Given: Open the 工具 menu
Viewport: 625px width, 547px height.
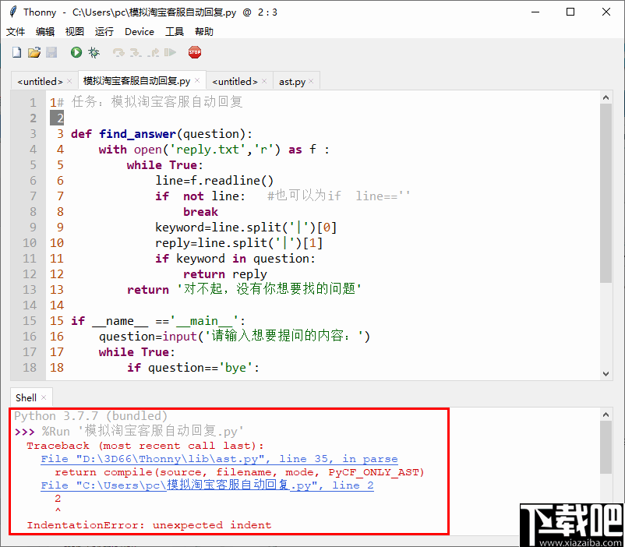Looking at the screenshot, I should click(175, 31).
